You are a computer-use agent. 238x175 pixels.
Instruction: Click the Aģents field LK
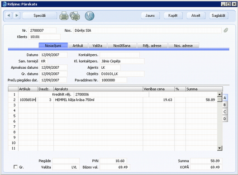tap(110, 68)
